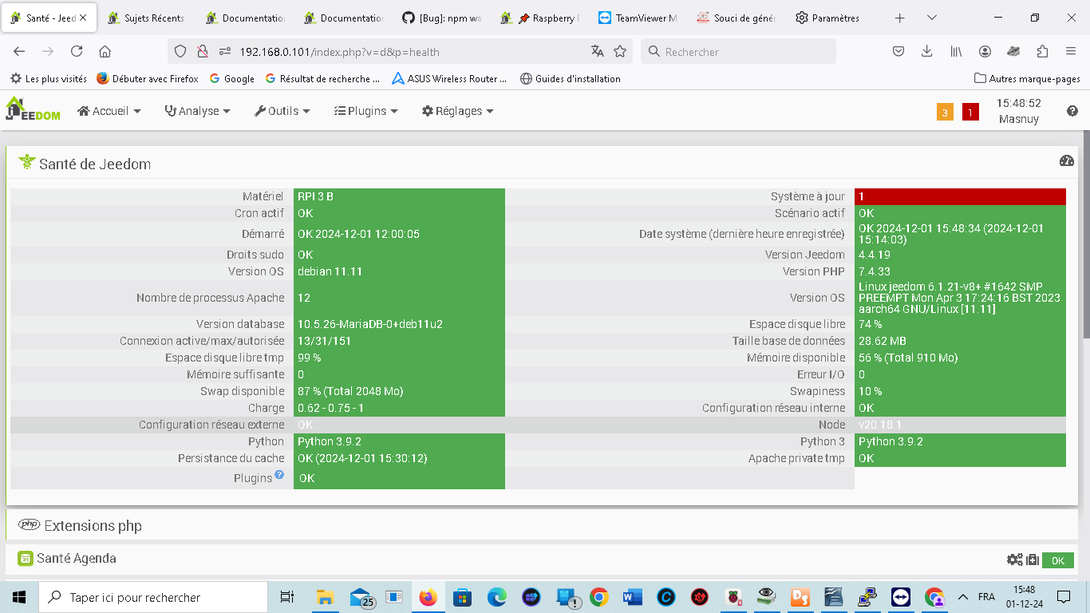Open Task View from the taskbar
1090x613 pixels.
[x=287, y=597]
